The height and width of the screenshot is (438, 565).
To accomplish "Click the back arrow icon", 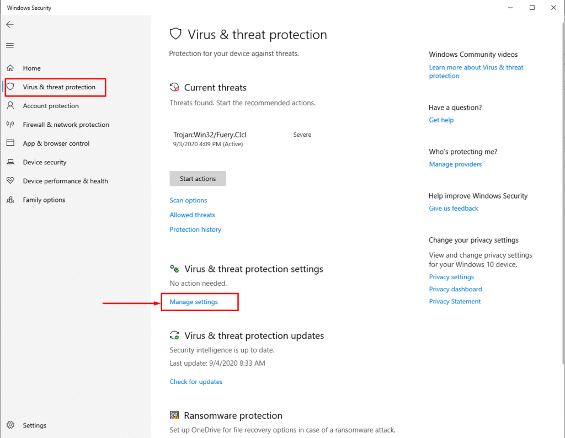I will click(10, 24).
